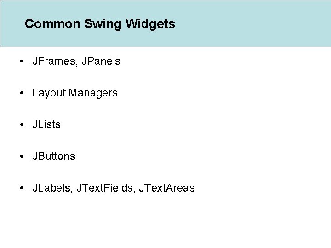Click the bullet dot before Layout Managers
The width and height of the screenshot is (331, 248).
pos(22,93)
